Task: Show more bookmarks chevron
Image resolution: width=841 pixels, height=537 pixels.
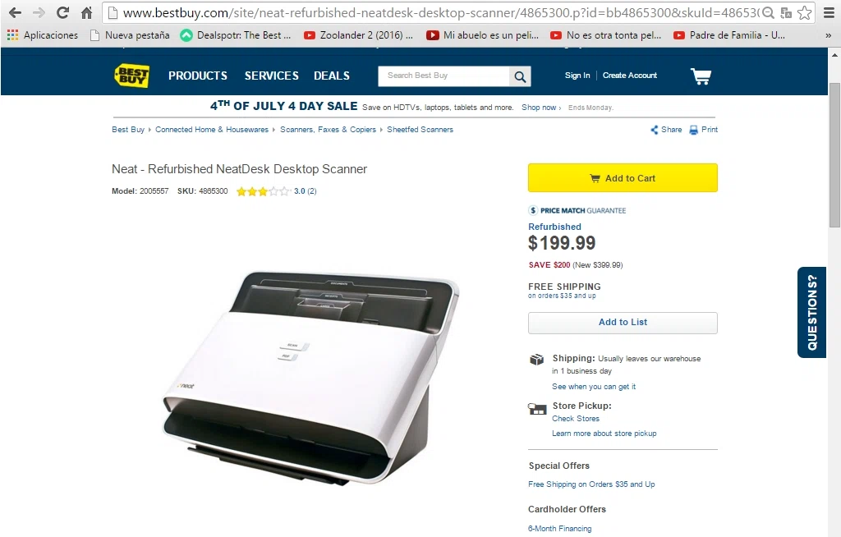Action: (828, 35)
